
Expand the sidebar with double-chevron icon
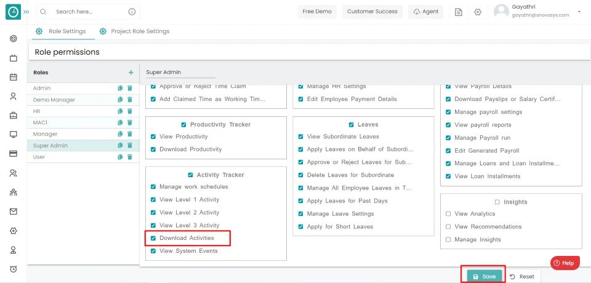[x=26, y=12]
